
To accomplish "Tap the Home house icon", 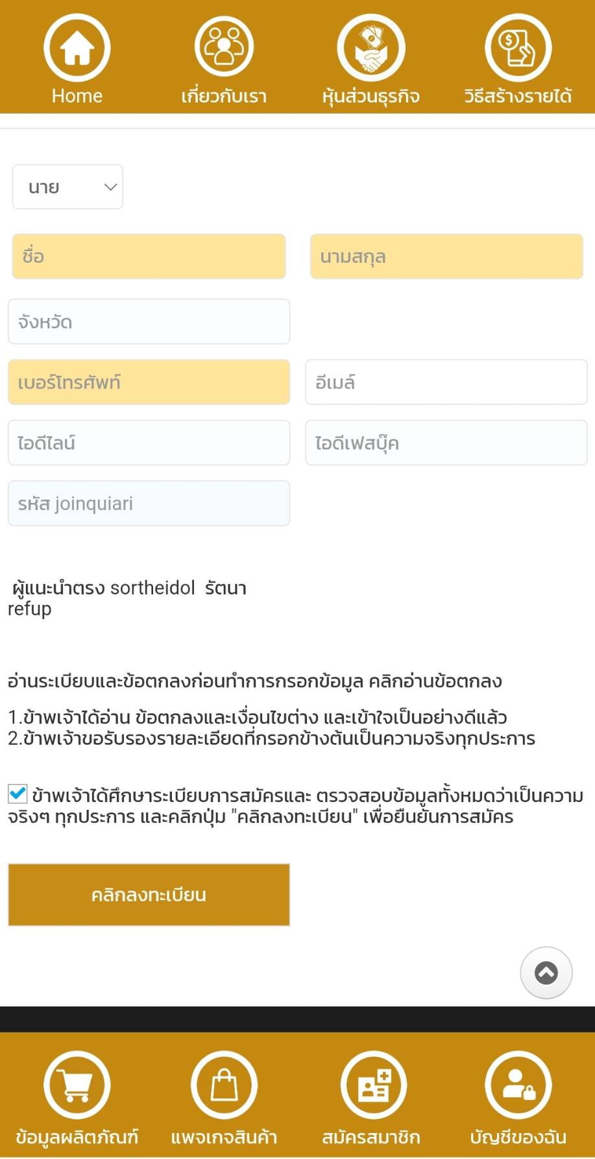I will (x=77, y=48).
